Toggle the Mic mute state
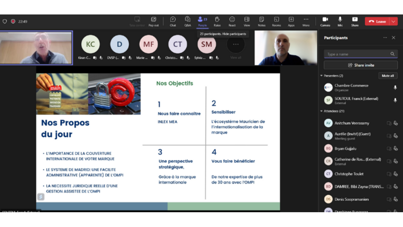 click(x=340, y=21)
